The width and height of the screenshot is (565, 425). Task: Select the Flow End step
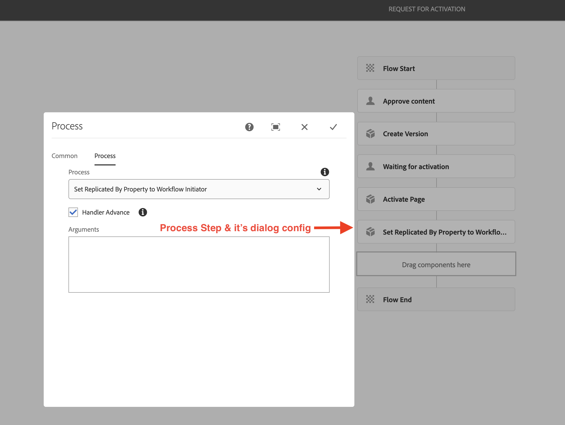point(436,299)
